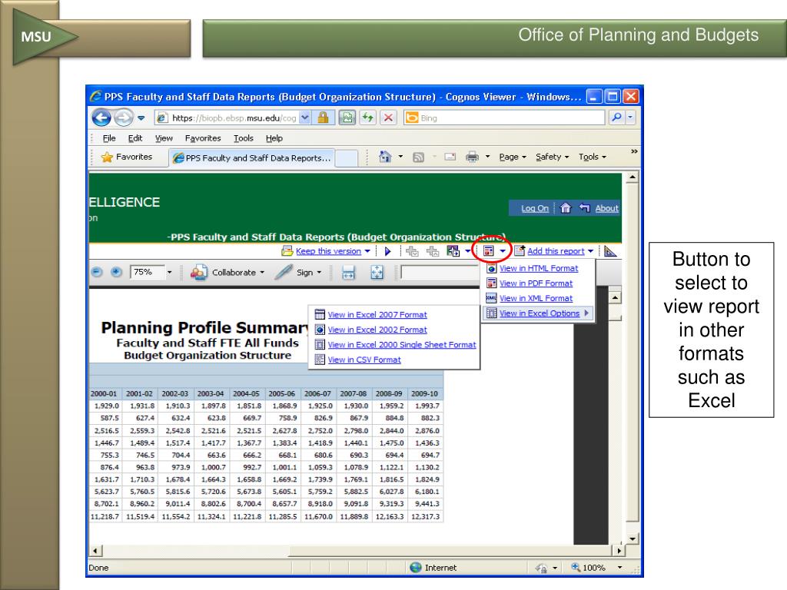Select the PPS Faculty and Staff Data Reports tab
Image resolution: width=787 pixels, height=590 pixels.
click(x=251, y=158)
